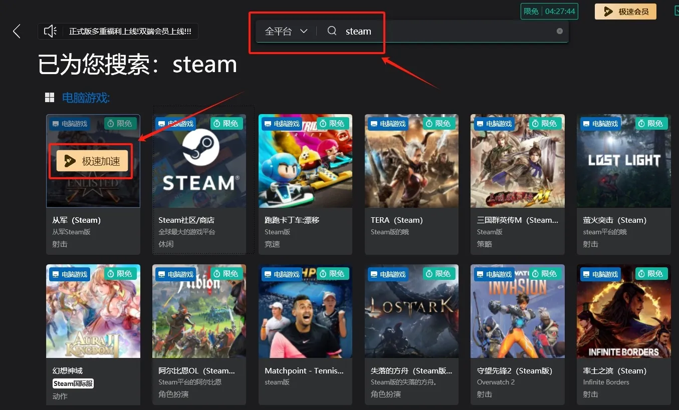Open the Aura Kingdom 幻想神域 thumbnail
The image size is (679, 410).
[93, 311]
